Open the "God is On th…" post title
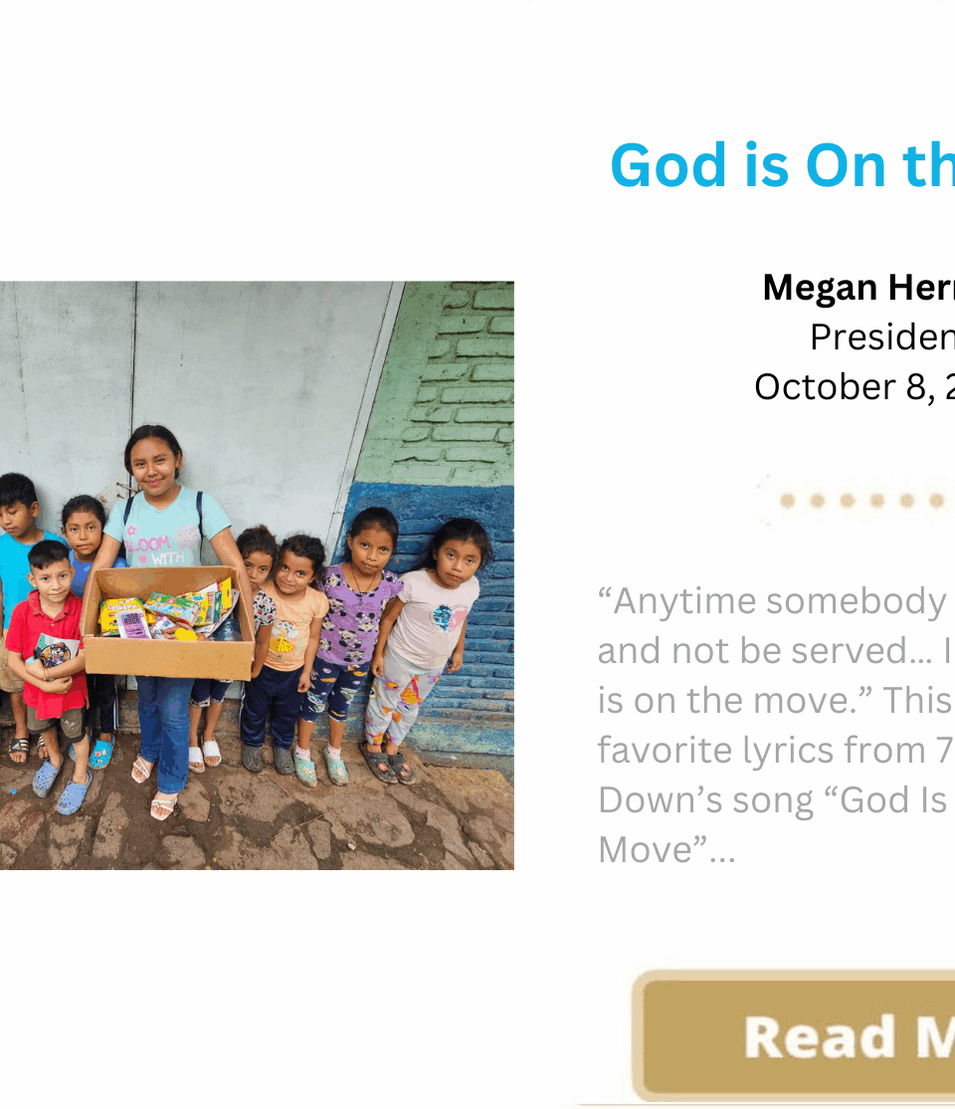This screenshot has width=955, height=1109. [x=782, y=165]
